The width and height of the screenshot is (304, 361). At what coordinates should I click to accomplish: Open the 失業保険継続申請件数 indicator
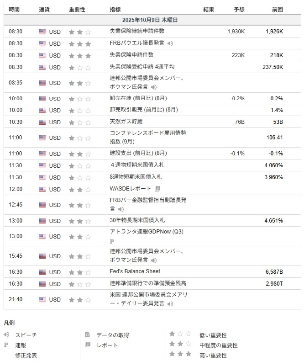[137, 31]
